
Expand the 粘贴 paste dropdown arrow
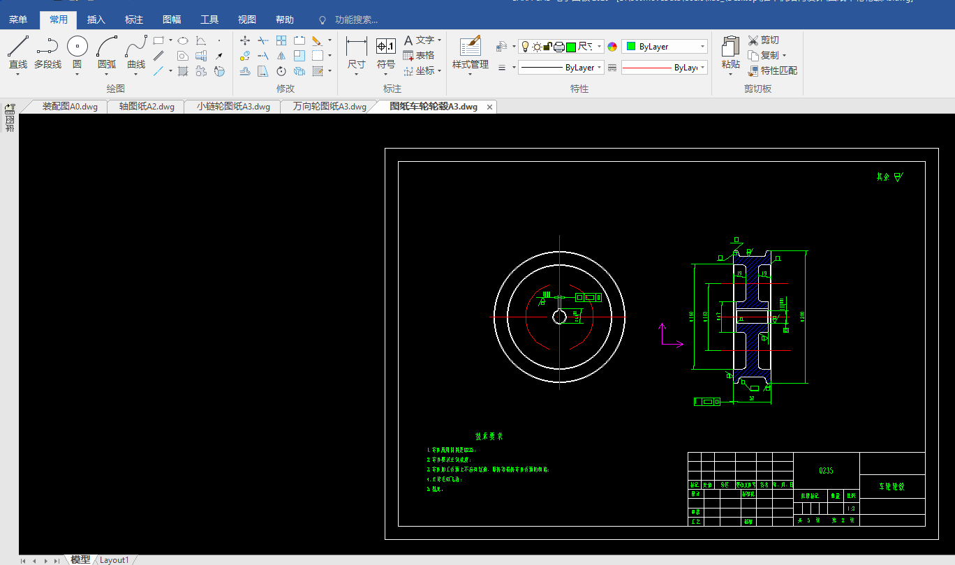(x=730, y=75)
